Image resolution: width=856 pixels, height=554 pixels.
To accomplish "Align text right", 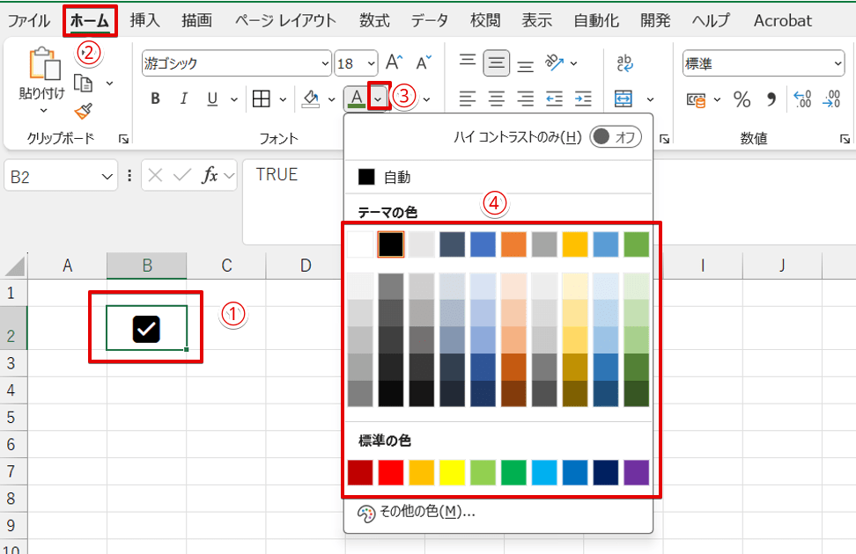I will [x=525, y=98].
